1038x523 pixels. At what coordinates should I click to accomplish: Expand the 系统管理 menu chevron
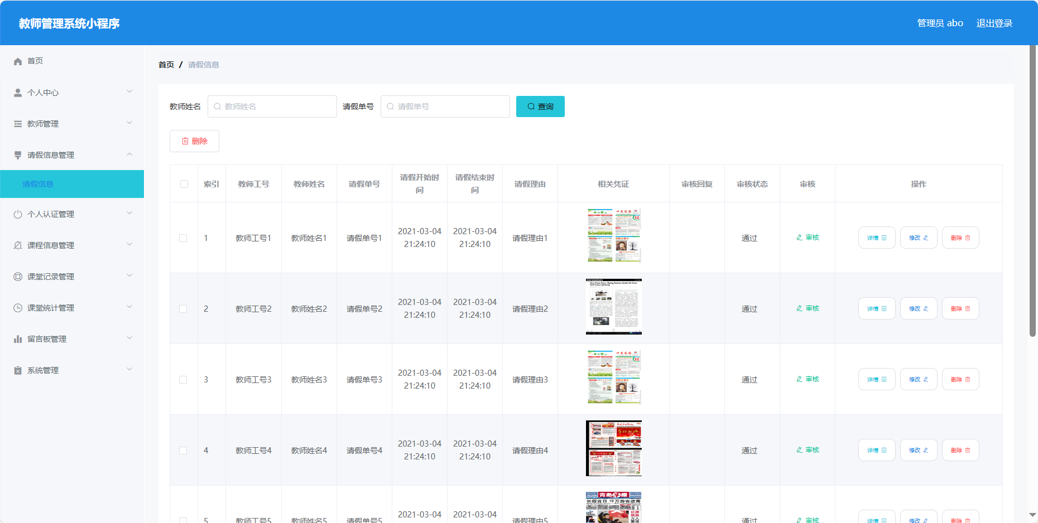pyautogui.click(x=129, y=369)
